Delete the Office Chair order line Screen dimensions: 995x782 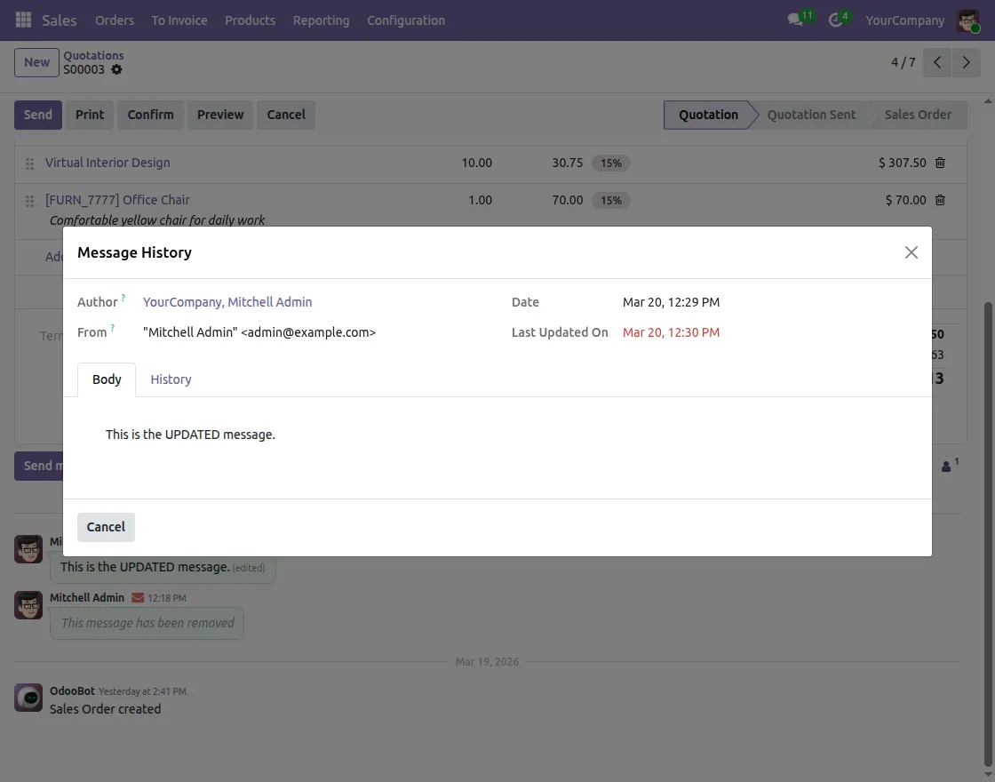(940, 200)
